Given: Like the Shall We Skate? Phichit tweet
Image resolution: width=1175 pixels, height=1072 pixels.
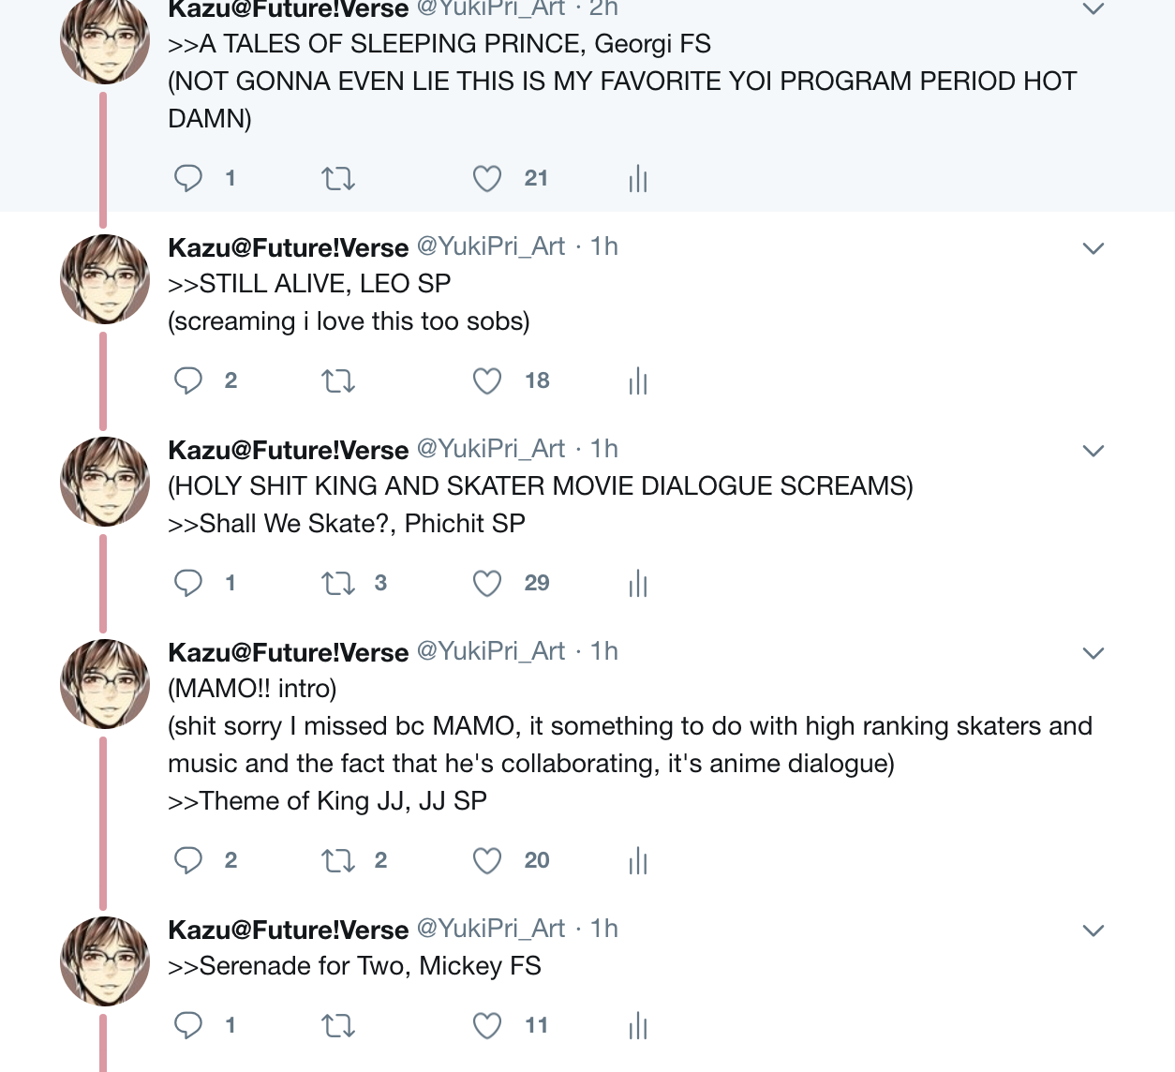Looking at the screenshot, I should (x=487, y=583).
